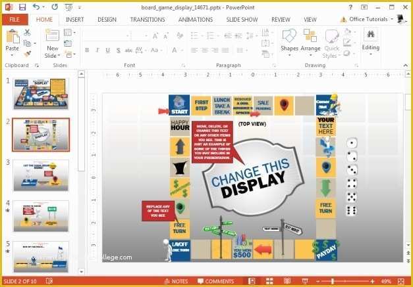
Task: Click zoom out minus button
Action: click(318, 281)
